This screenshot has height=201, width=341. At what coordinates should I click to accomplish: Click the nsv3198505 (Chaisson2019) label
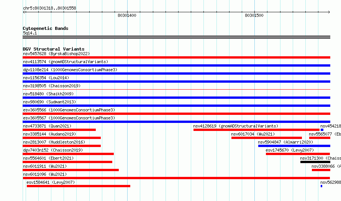52,86
